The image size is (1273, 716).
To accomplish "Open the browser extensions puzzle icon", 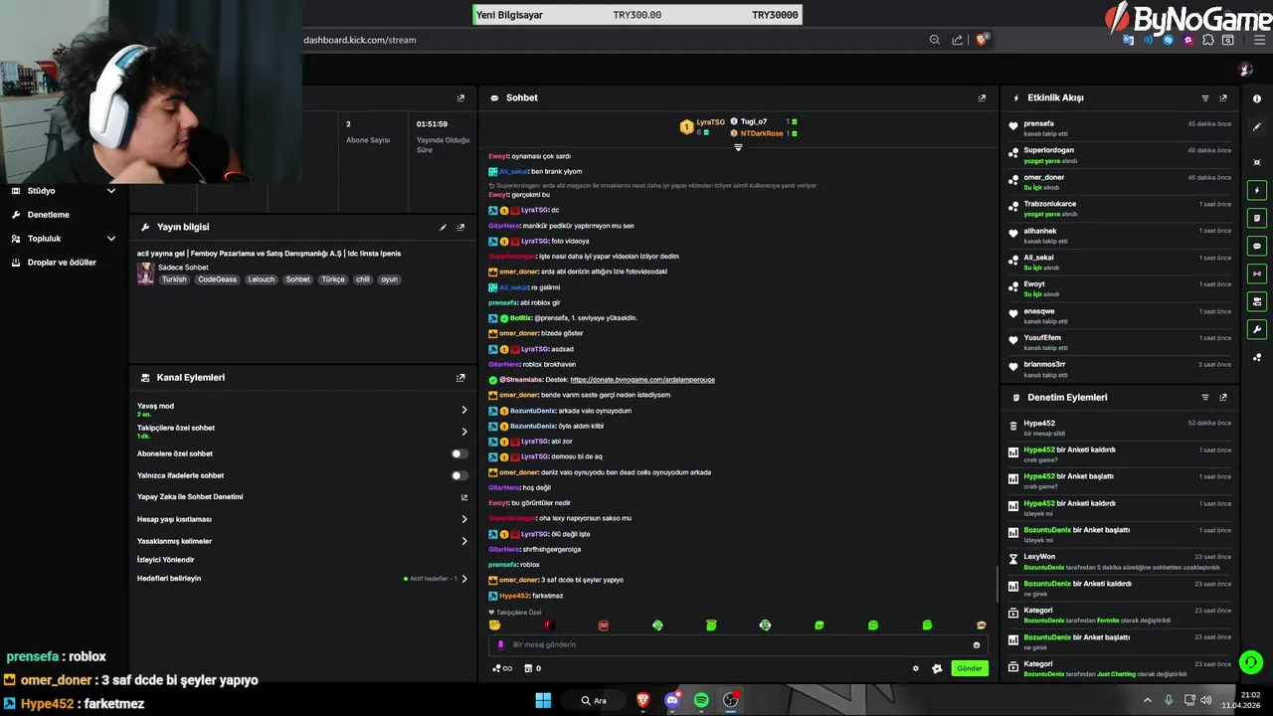I will [x=1207, y=40].
